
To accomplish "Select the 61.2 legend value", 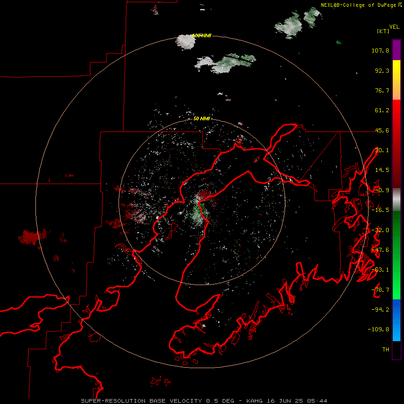I will tap(382, 110).
